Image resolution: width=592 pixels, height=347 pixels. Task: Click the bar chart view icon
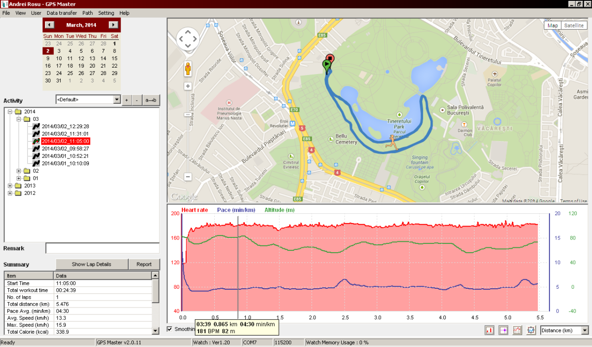(490, 330)
